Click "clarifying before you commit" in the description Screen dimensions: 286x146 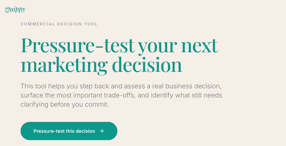pyautogui.click(x=64, y=105)
